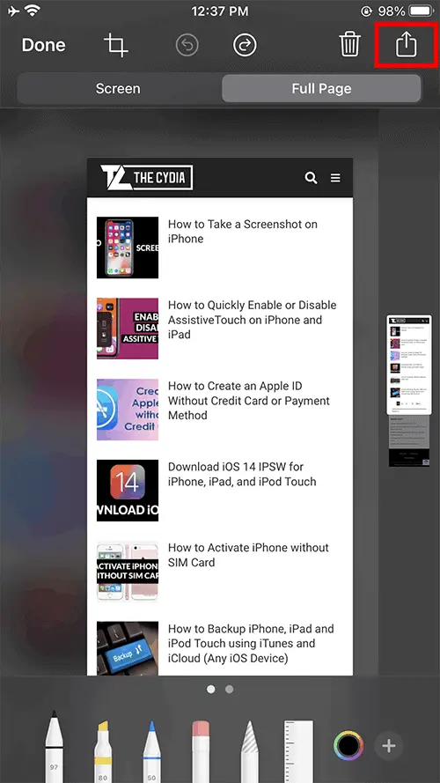Switch to the Full Page tab
440x783 pixels.
(321, 88)
